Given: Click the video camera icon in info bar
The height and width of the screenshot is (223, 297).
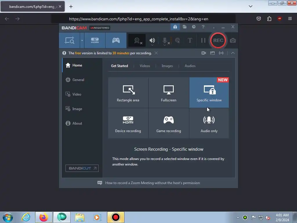Looking at the screenshot, I should tap(204, 53).
